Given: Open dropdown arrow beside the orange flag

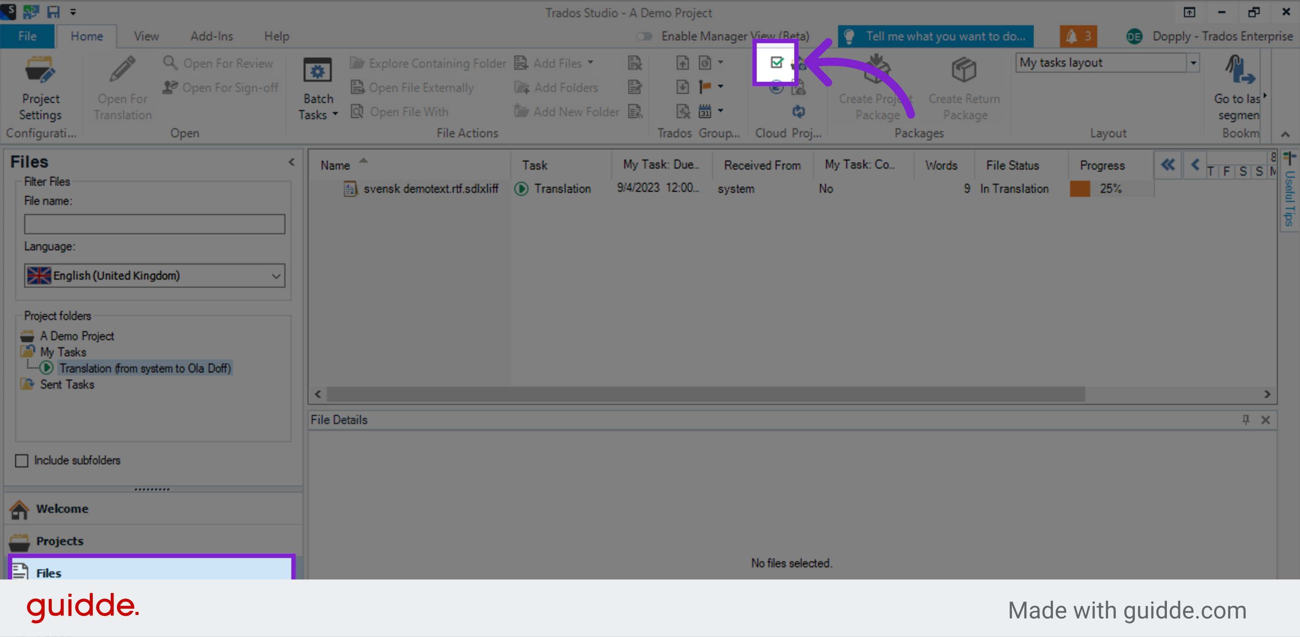Looking at the screenshot, I should pyautogui.click(x=720, y=87).
